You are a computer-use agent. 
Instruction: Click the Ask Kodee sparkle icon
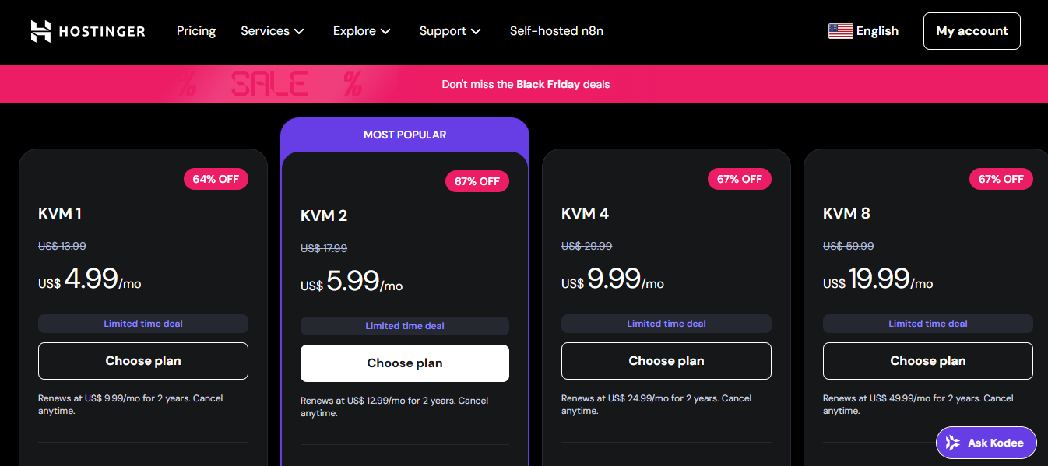click(952, 443)
